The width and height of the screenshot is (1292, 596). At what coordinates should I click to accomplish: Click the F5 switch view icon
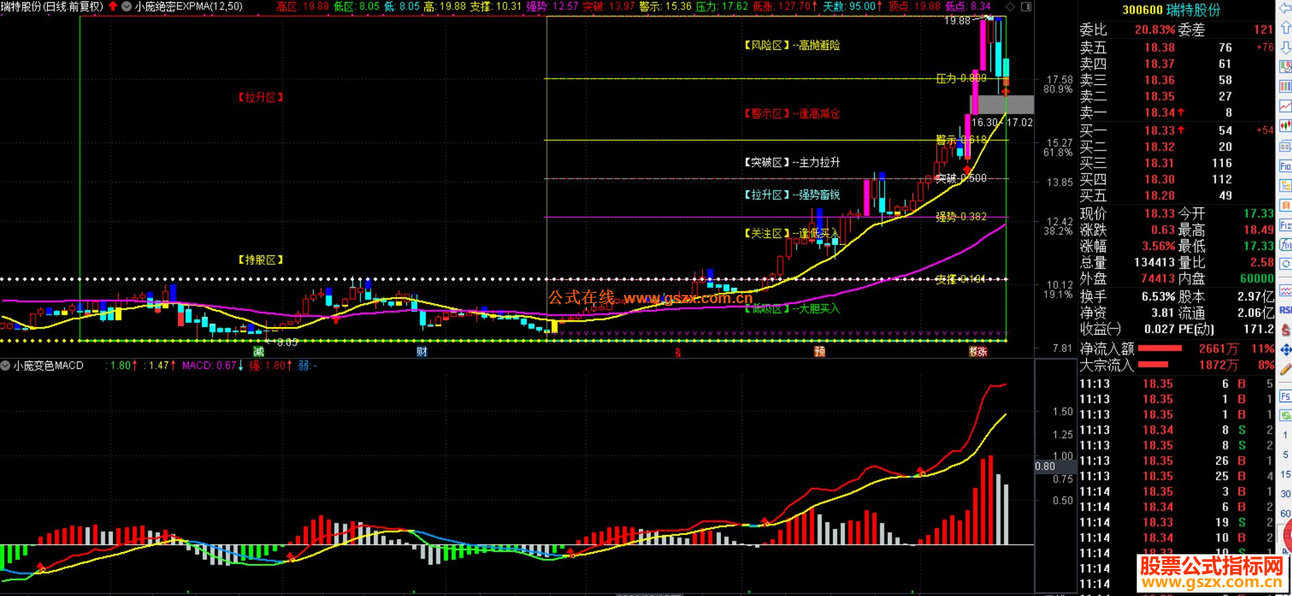pyautogui.click(x=1285, y=396)
